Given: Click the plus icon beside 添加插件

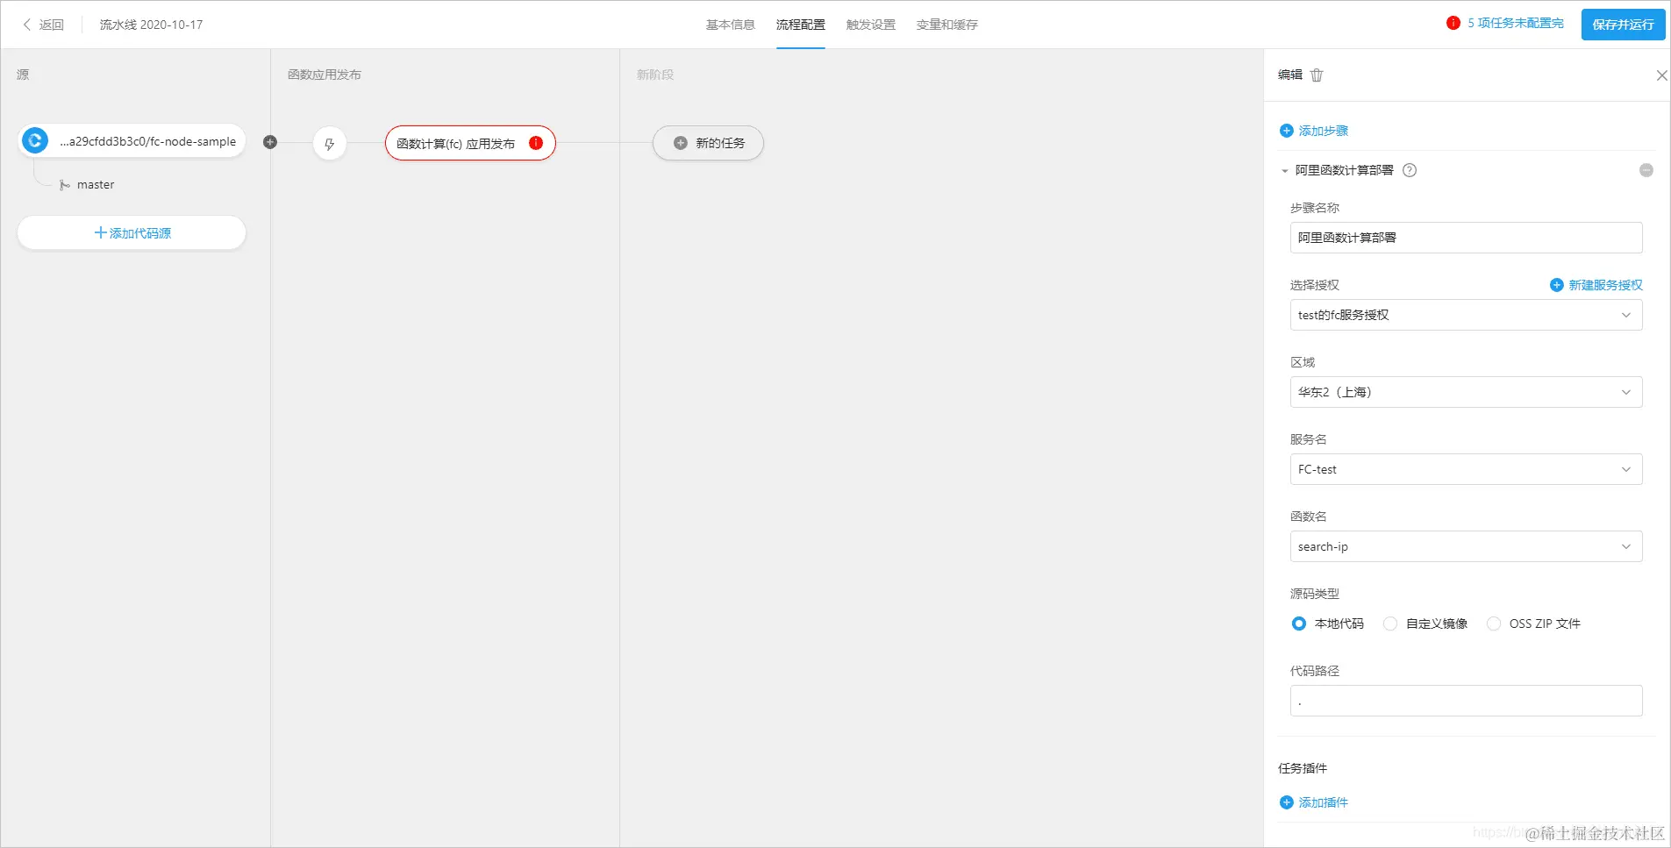Looking at the screenshot, I should [1287, 802].
